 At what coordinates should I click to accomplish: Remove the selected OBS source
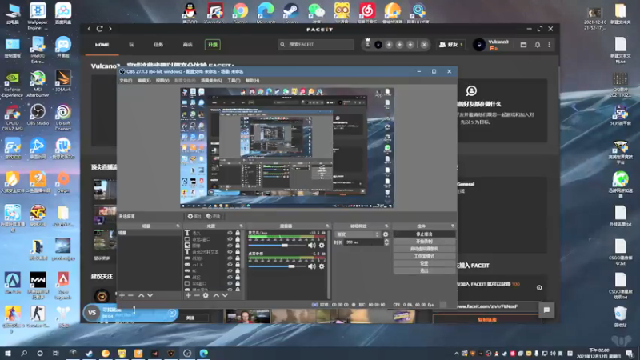point(197,295)
